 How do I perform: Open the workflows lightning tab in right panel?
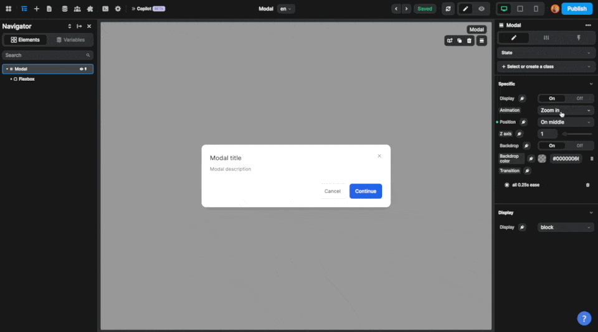[x=579, y=38]
